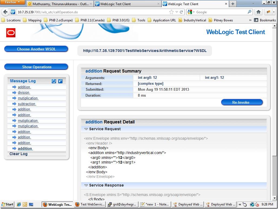This screenshot has width=278, height=209.
Task: Click the ArithmeticService WSDL URL text
Action: tap(145, 51)
